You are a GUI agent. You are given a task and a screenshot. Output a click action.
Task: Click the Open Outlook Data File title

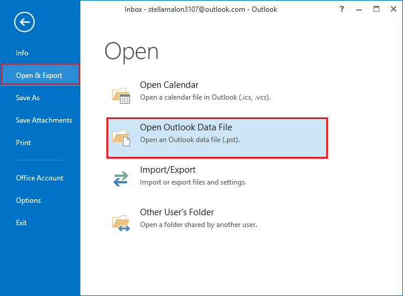pos(186,127)
